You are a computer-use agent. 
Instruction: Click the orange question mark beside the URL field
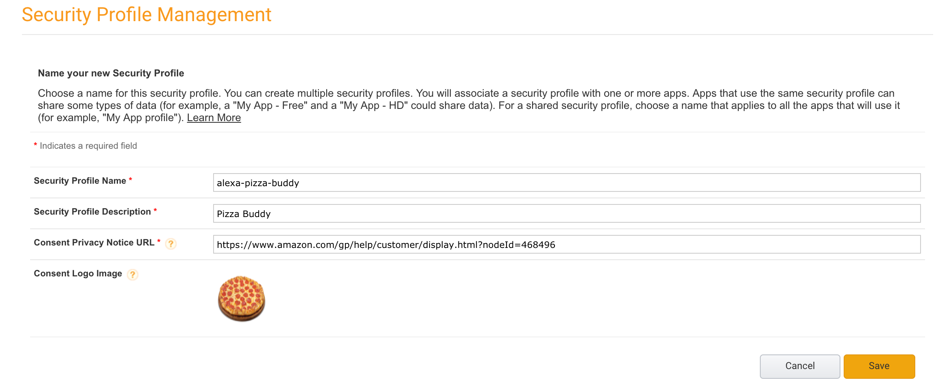pyautogui.click(x=171, y=244)
